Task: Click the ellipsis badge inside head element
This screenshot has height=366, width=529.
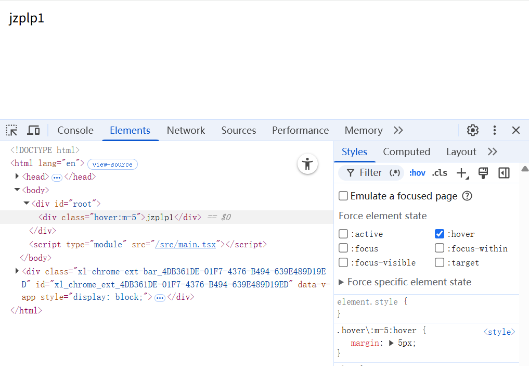Action: click(57, 177)
